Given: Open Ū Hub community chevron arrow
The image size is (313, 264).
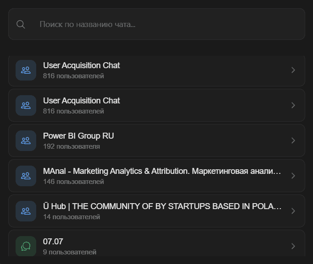Looking at the screenshot, I should click(293, 211).
